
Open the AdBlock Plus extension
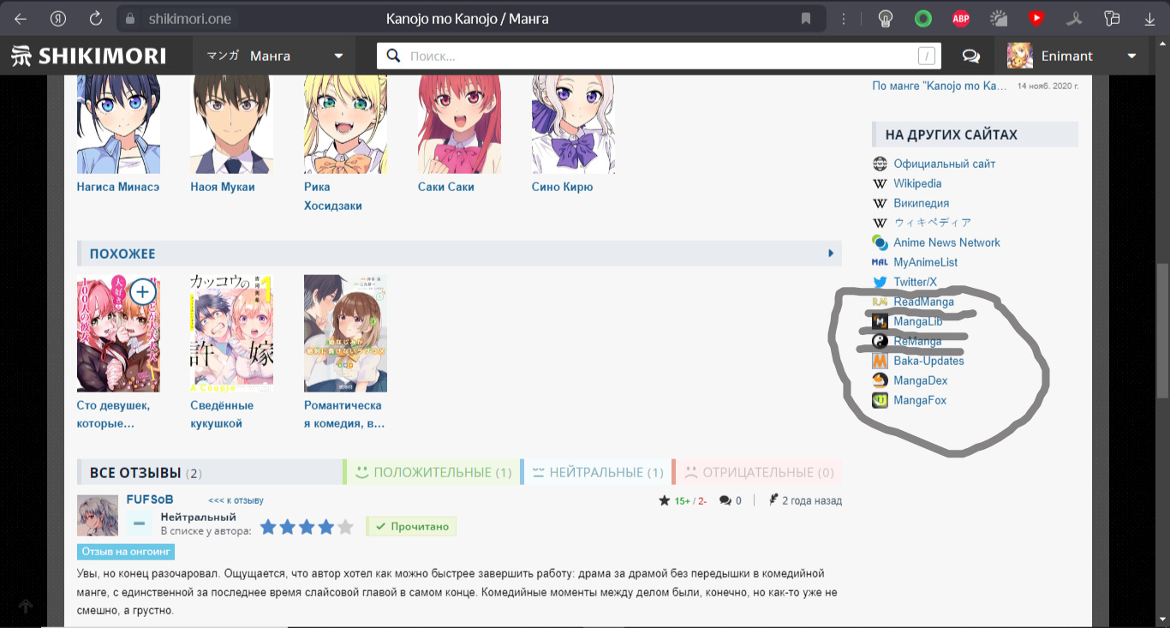coord(961,19)
